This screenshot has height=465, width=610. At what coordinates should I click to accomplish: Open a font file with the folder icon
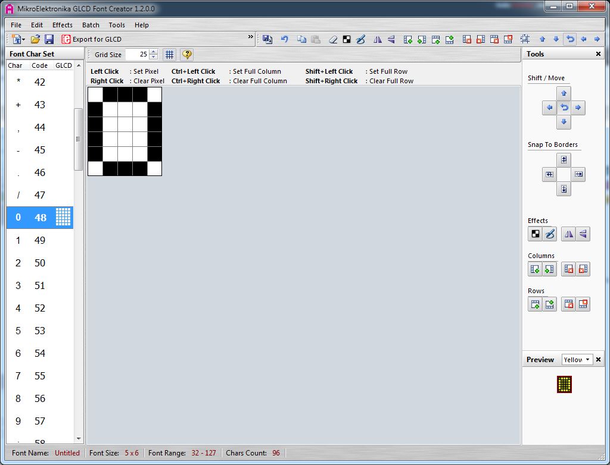(36, 39)
